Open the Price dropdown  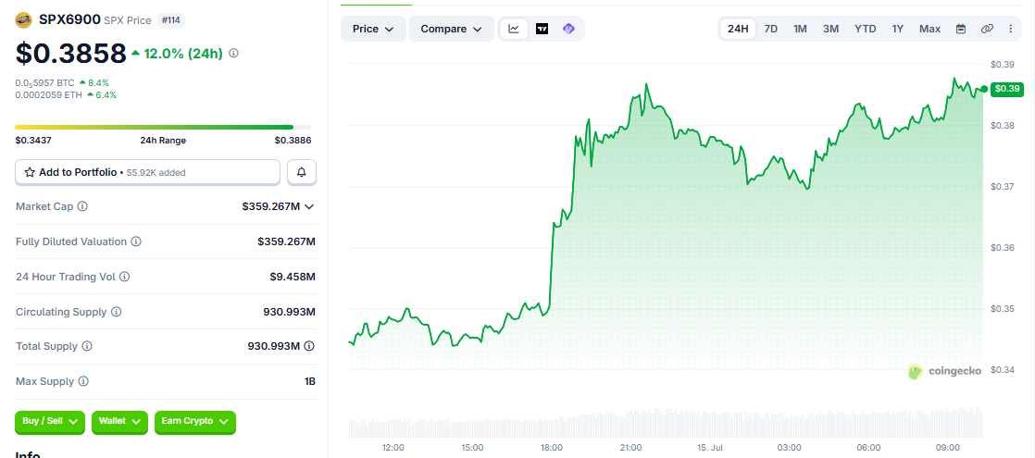coord(374,29)
